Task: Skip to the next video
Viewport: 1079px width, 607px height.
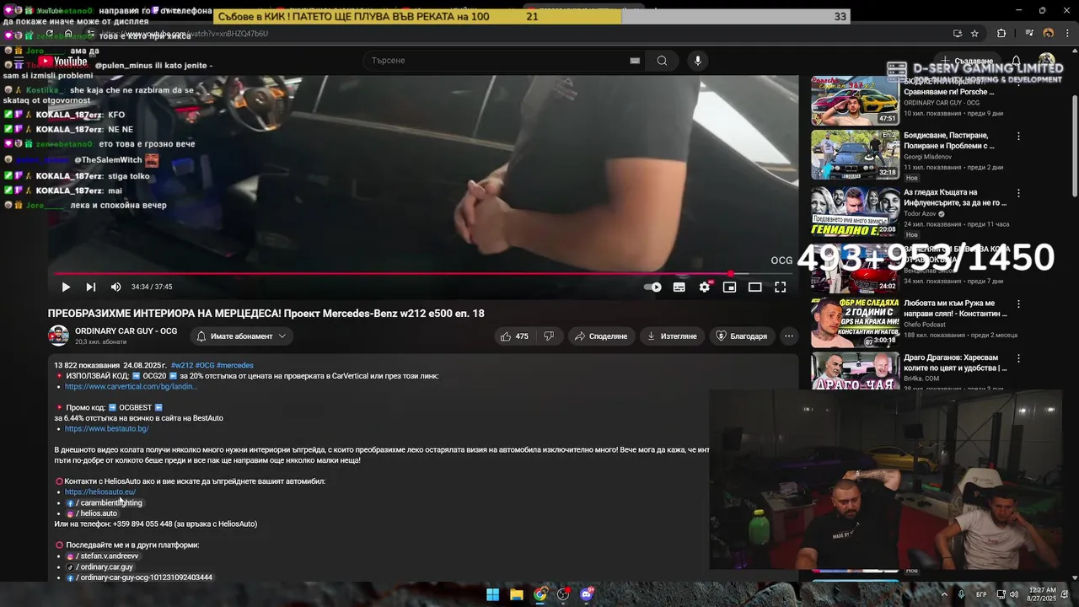Action: (91, 287)
